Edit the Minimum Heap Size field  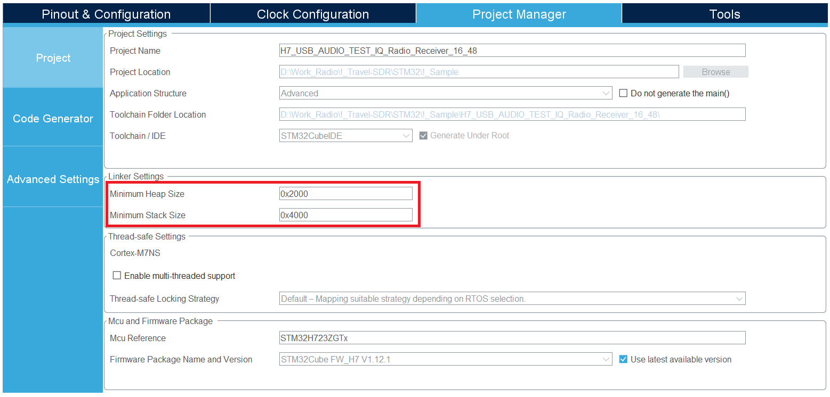coord(345,194)
